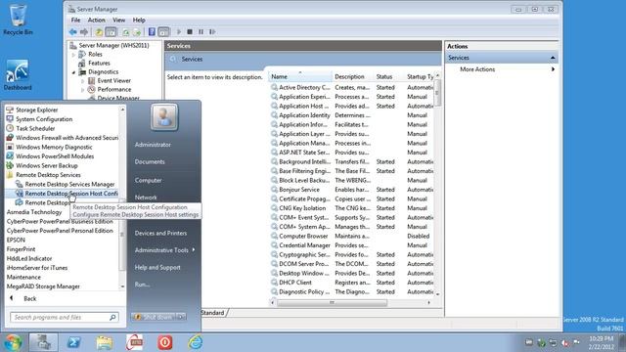The height and width of the screenshot is (352, 626).
Task: Click the Start Service play icon
Action: (x=179, y=32)
